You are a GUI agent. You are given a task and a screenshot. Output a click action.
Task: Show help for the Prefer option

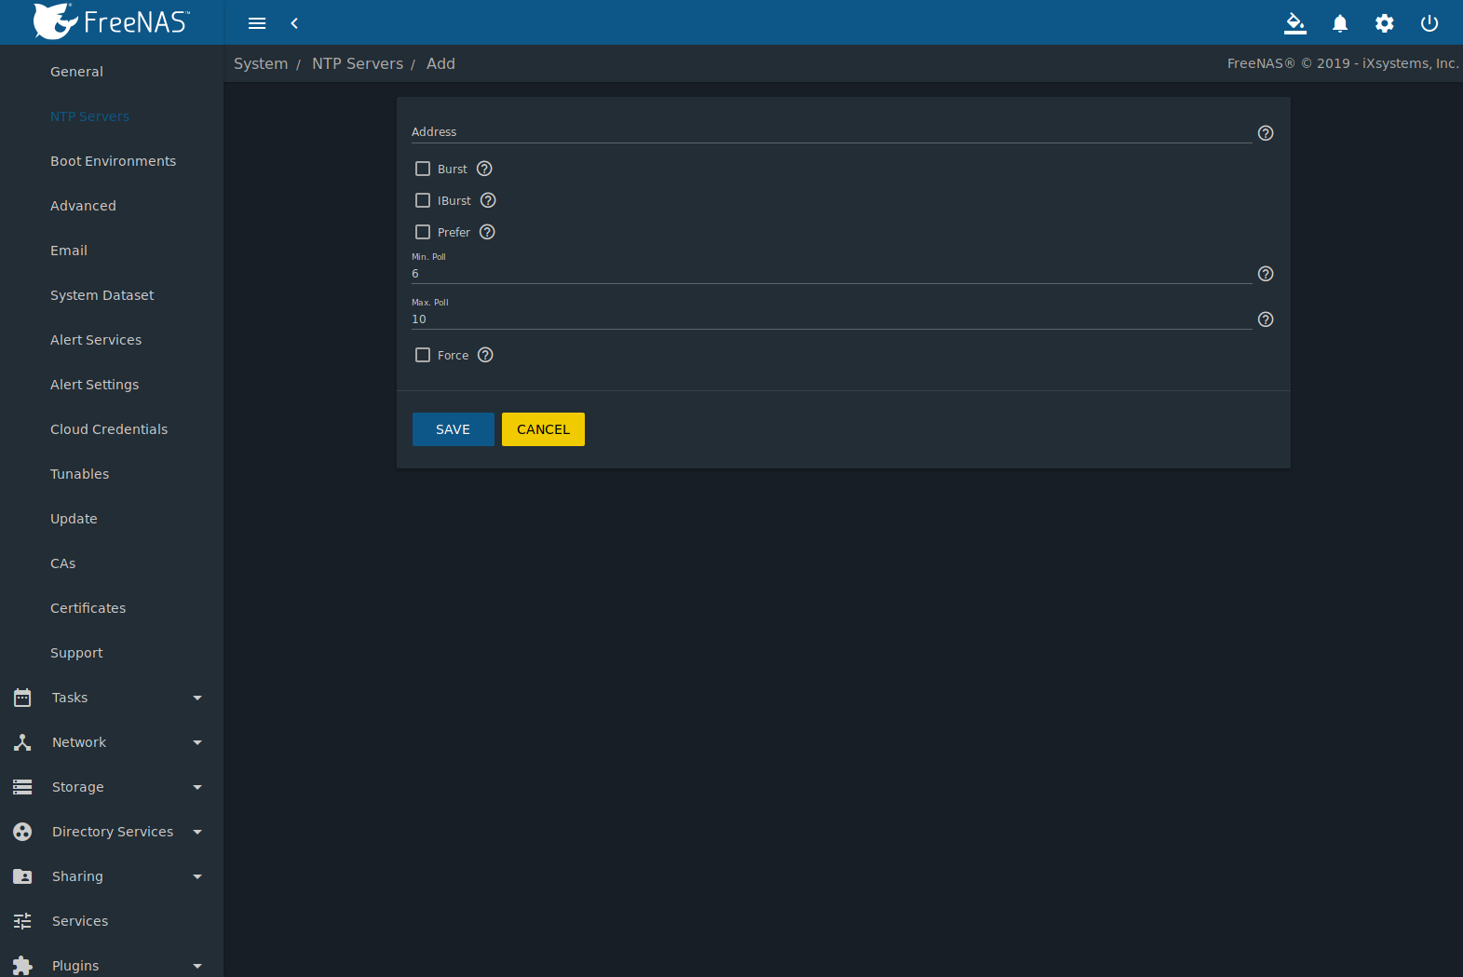487,232
